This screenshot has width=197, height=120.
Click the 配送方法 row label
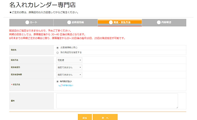(14, 60)
